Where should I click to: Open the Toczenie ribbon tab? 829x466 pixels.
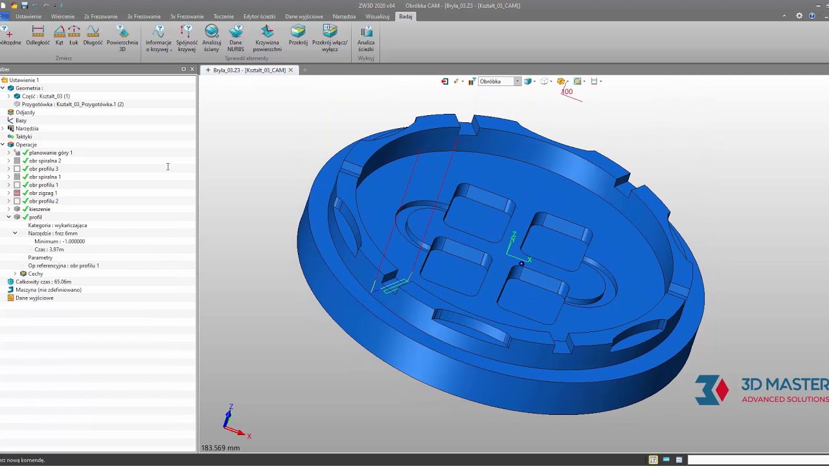pyautogui.click(x=223, y=16)
